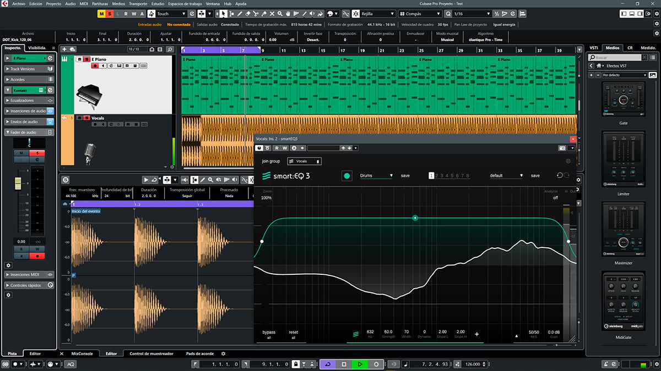
Task: Click the smart:EQ learn green circle button
Action: [x=346, y=176]
